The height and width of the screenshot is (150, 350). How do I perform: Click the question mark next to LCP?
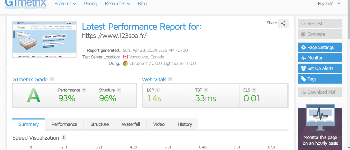pyautogui.click(x=158, y=90)
